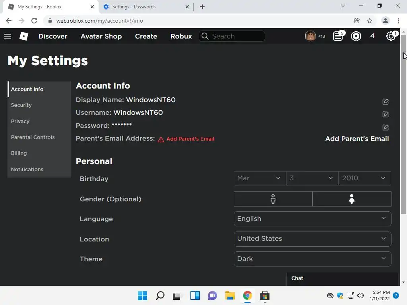Screen dimensions: 407x305
Task: Switch to the Security settings tab
Action: [39, 105]
